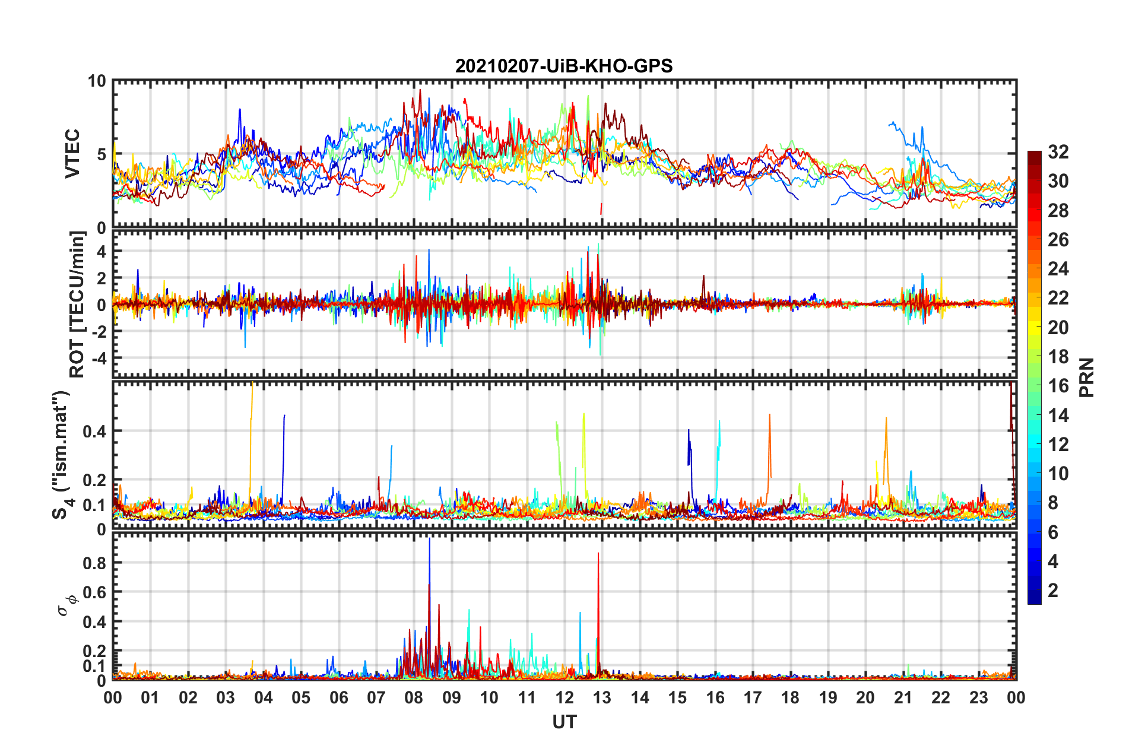The width and height of the screenshot is (1129, 755).
Task: Click ROT y-axis tick label -4
Action: coord(99,359)
